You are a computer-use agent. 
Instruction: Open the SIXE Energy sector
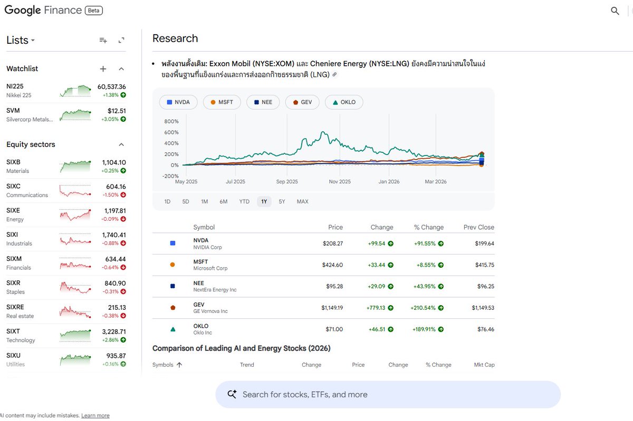click(66, 215)
